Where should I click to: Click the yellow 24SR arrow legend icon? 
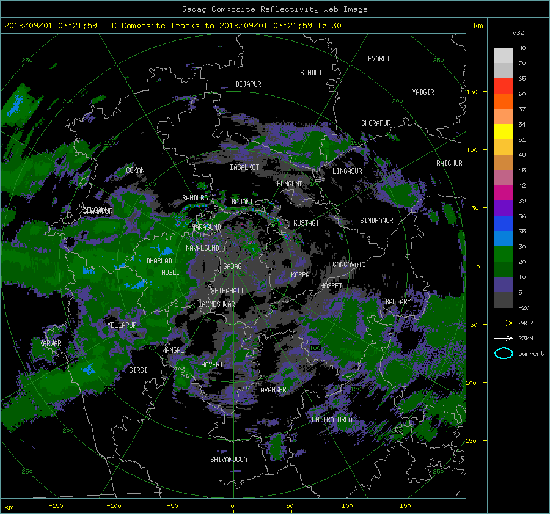(504, 323)
